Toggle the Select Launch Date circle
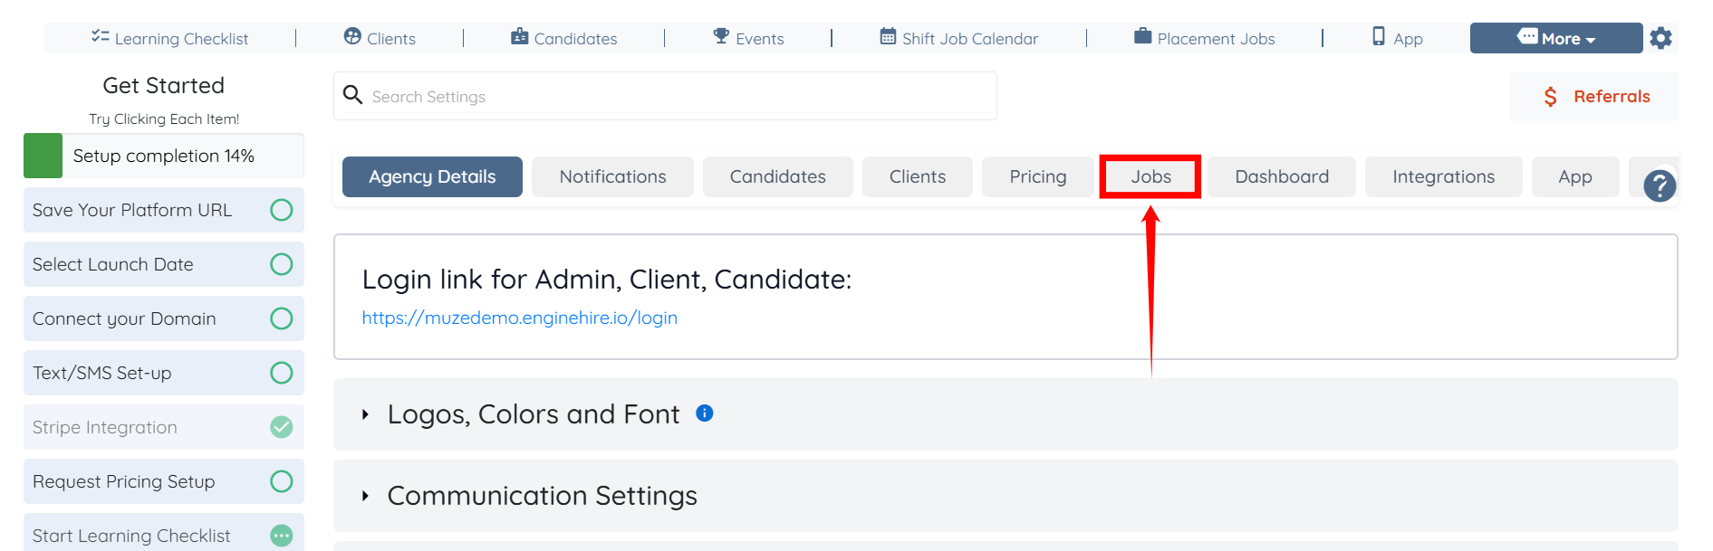This screenshot has width=1713, height=551. click(x=282, y=264)
